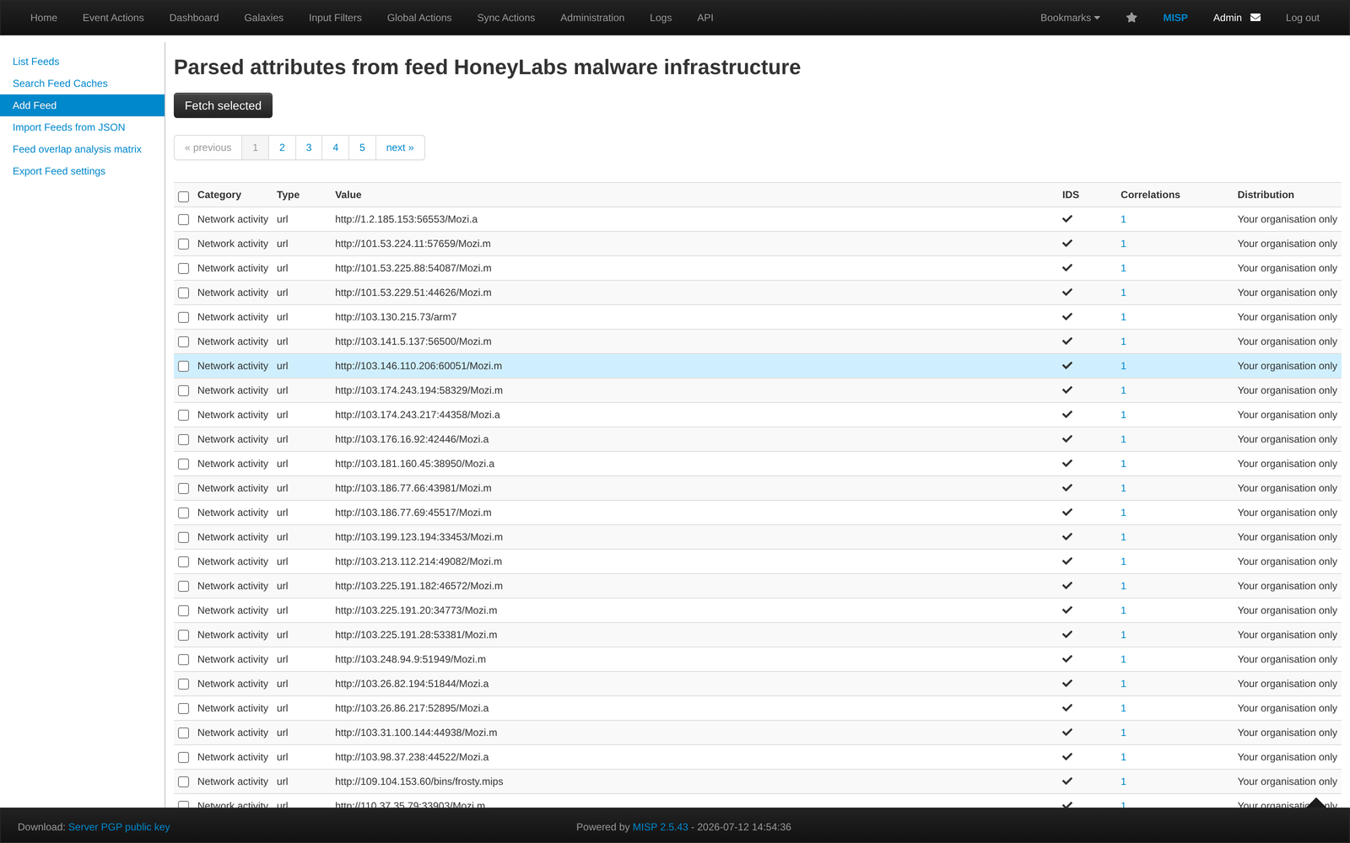Click the value http://103.225.191.28:53381/Mozi.m

click(416, 635)
